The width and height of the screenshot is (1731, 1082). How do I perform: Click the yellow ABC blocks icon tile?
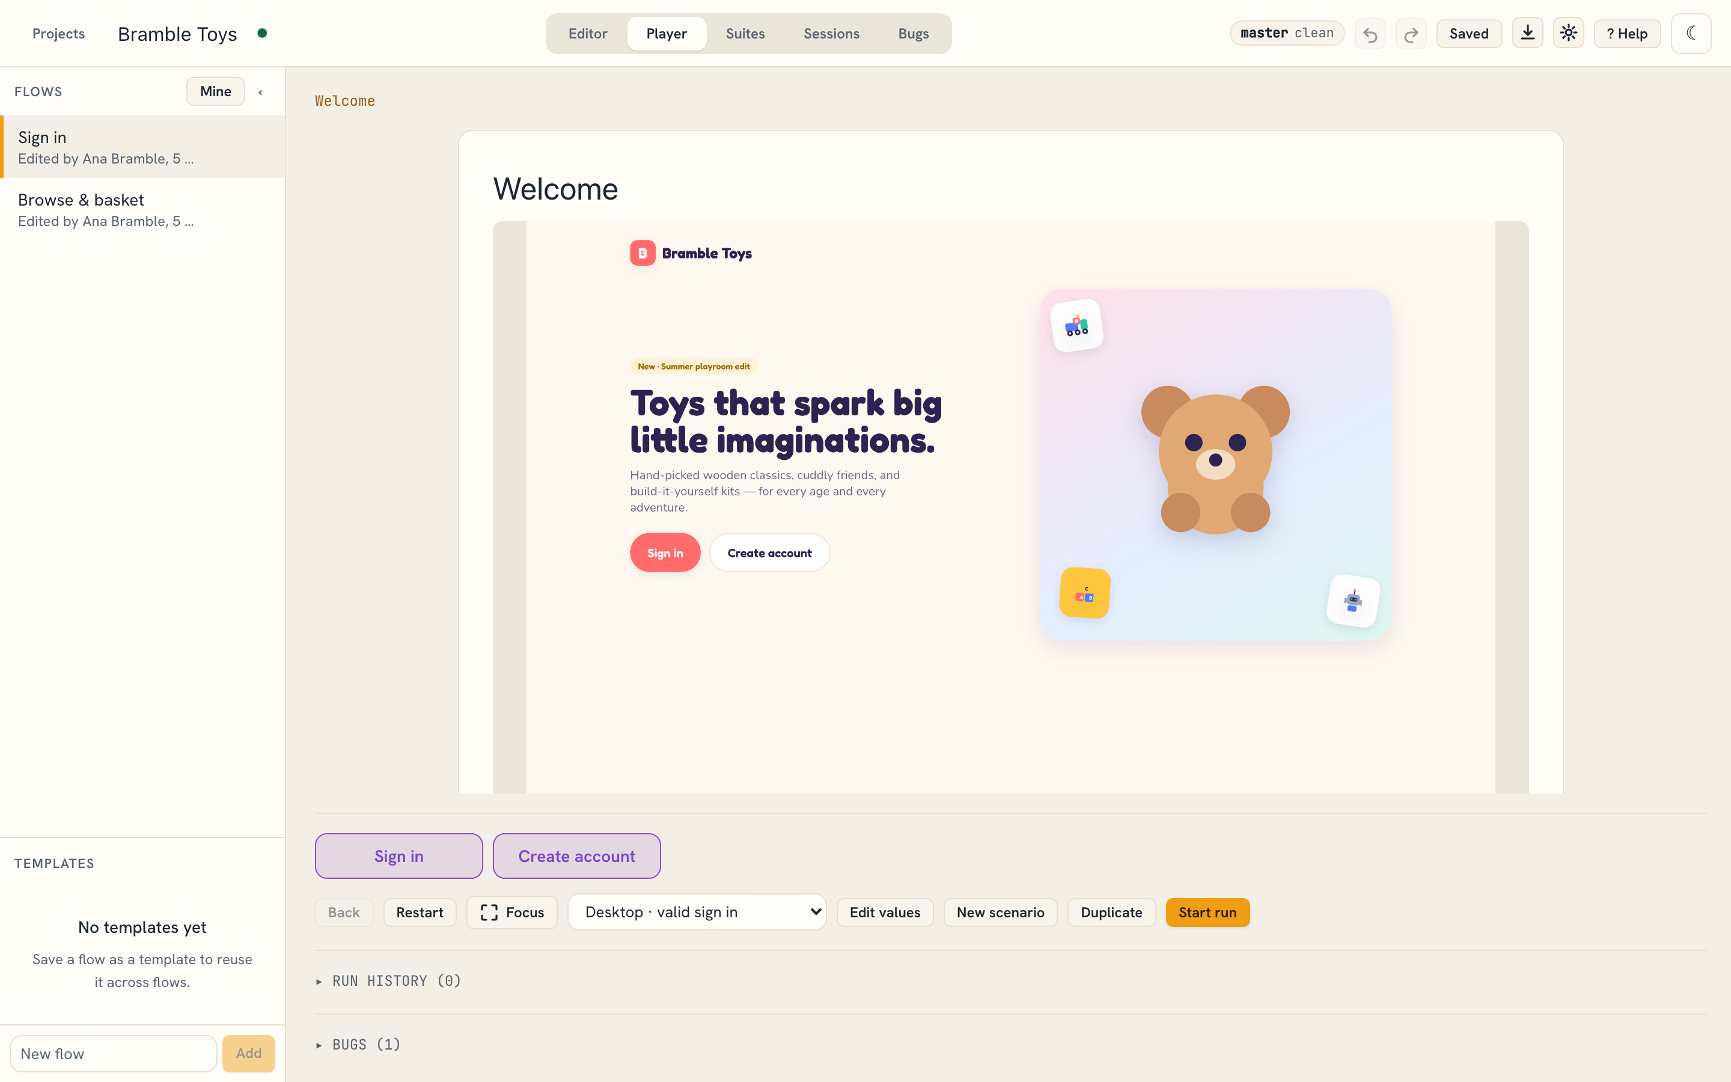1084,593
